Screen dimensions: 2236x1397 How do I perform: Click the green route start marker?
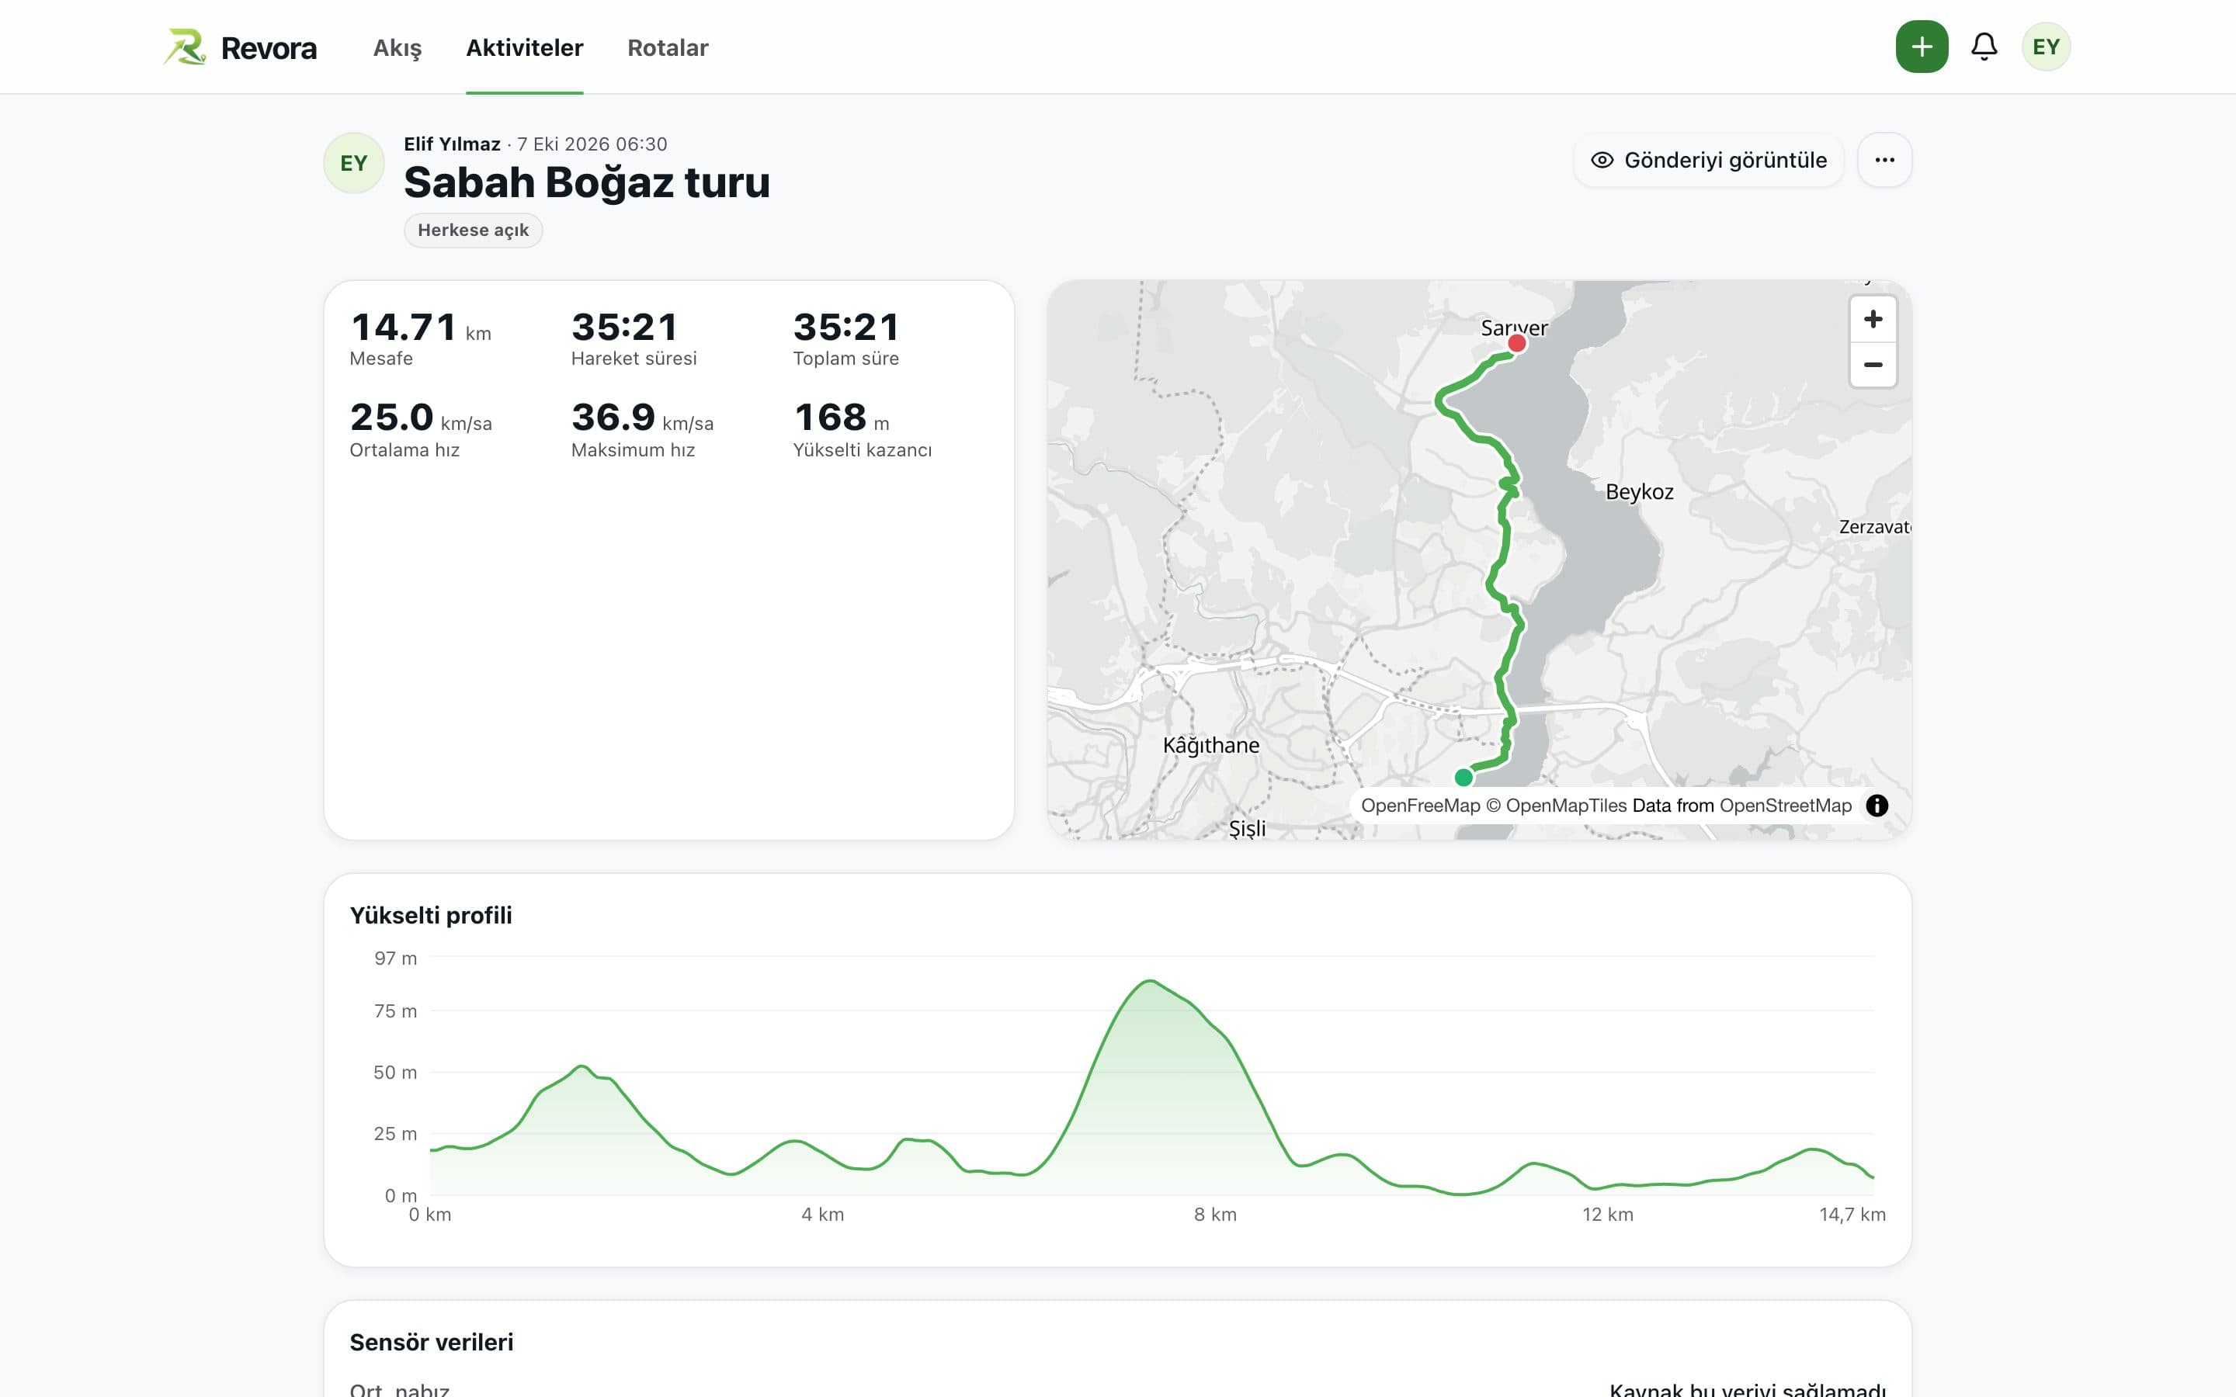point(1463,777)
